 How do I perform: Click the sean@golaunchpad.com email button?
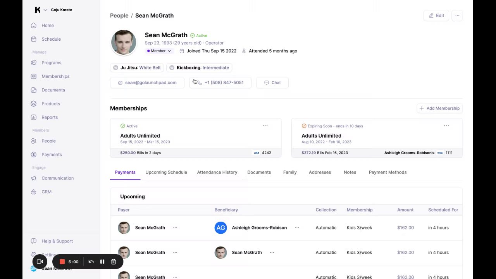[147, 83]
